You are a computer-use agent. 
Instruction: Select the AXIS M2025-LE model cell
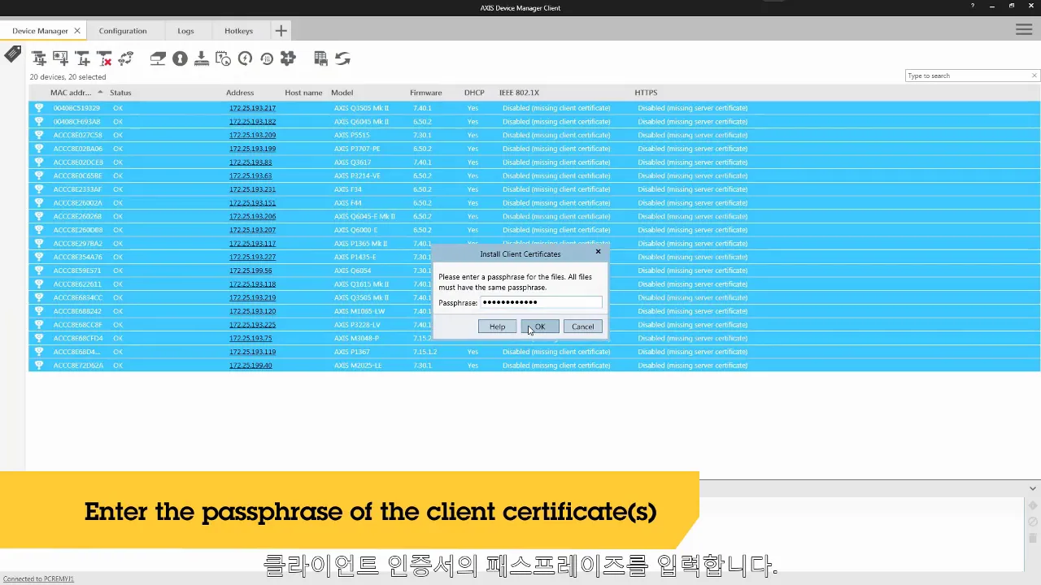(x=358, y=366)
